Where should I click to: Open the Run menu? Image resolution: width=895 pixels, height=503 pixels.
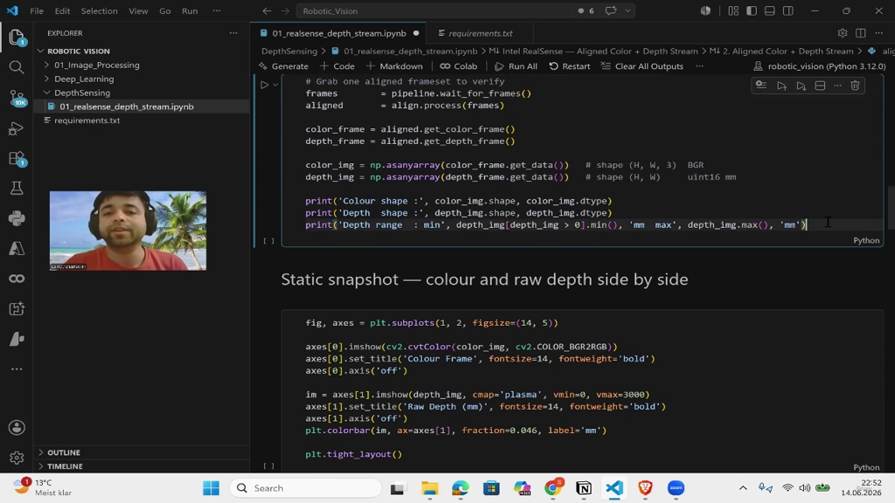(190, 10)
